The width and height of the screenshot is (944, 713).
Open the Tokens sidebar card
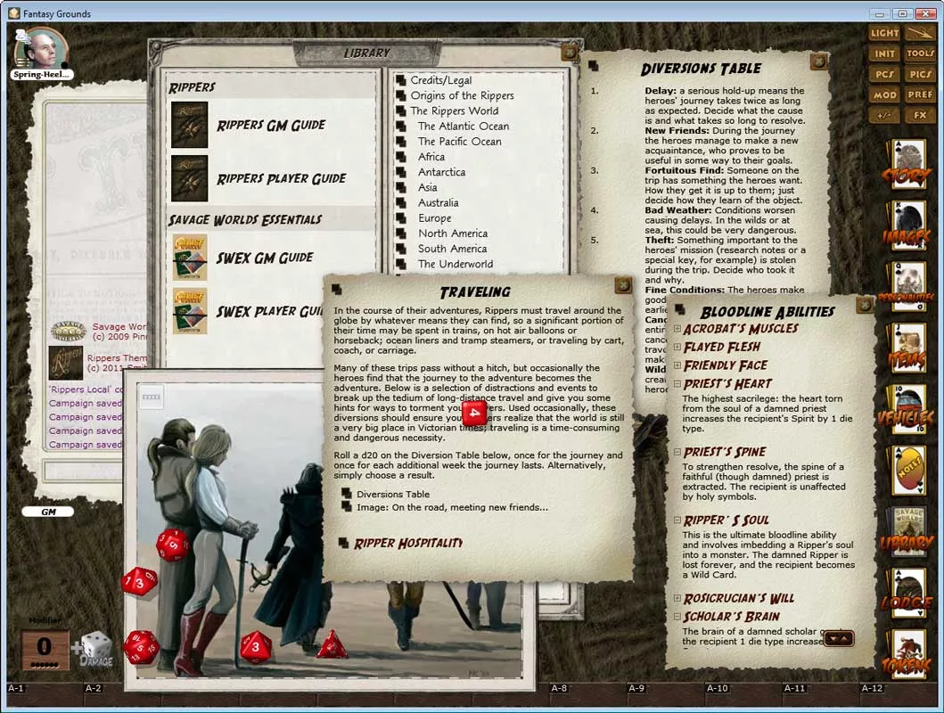[907, 655]
